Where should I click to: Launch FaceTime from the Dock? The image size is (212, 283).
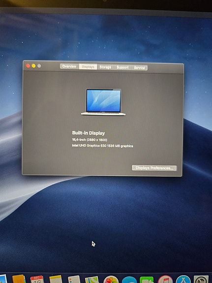147,280
